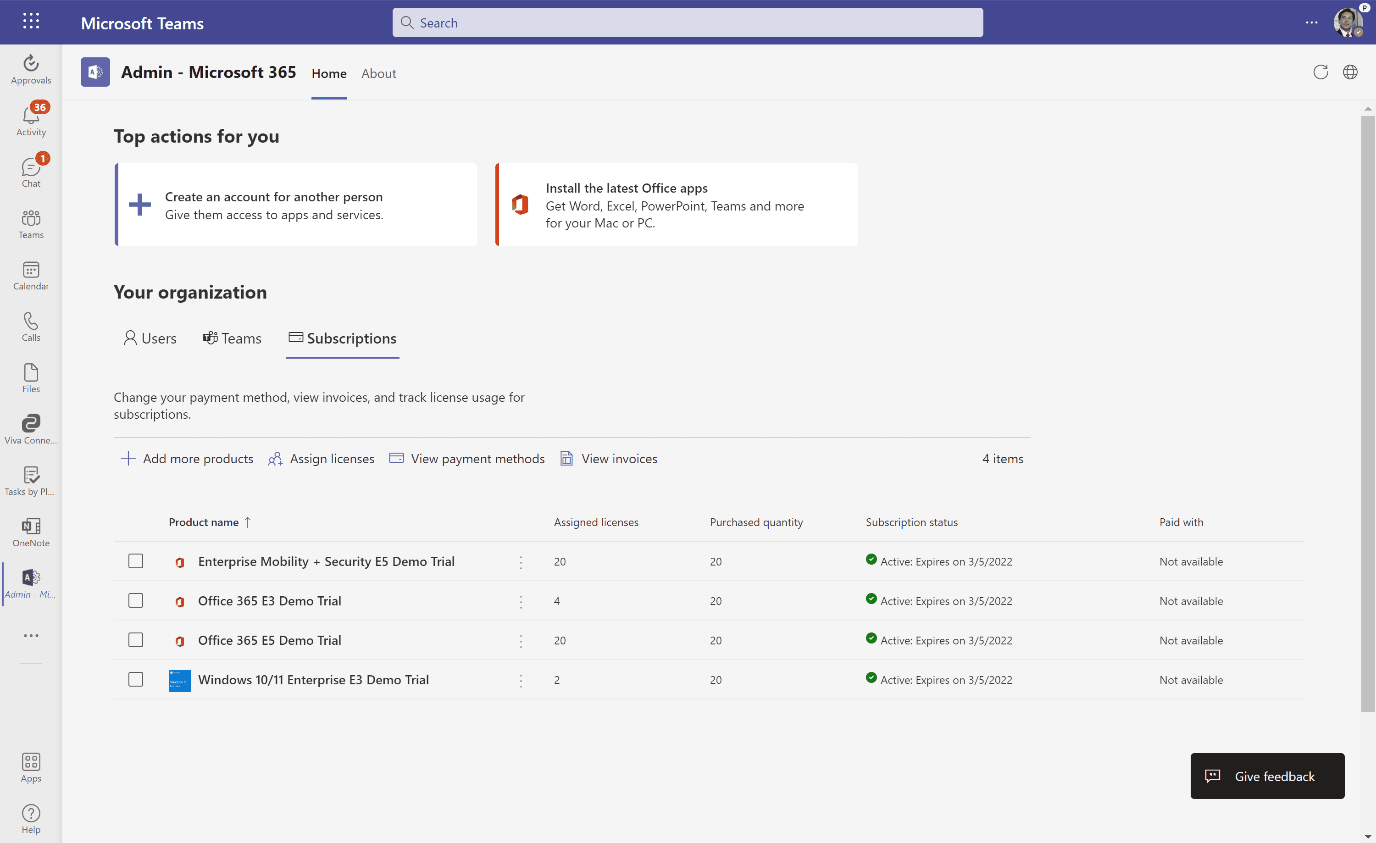Click Assign licenses
Image resolution: width=1376 pixels, height=843 pixels.
(321, 459)
